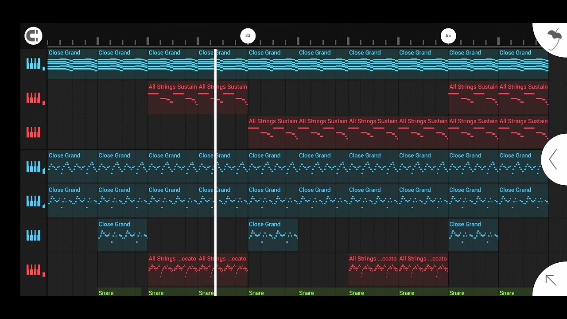Select the fourth track's blue keyboard icon
567x319 pixels.
[x=33, y=167]
